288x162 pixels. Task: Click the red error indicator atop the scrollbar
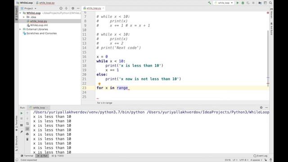[268, 13]
